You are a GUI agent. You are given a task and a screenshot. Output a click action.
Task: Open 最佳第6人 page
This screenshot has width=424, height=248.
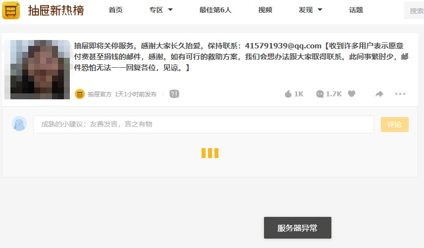[x=215, y=10]
